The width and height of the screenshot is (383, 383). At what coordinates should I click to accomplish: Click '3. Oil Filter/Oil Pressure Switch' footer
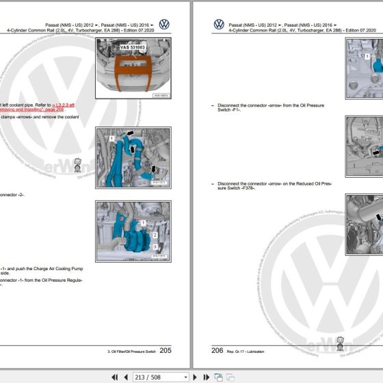coord(131,352)
